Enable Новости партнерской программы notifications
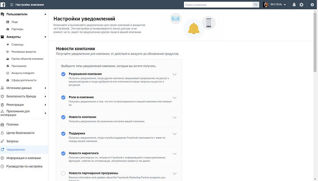Image resolution: width=318 pixels, height=181 pixels. [63, 173]
